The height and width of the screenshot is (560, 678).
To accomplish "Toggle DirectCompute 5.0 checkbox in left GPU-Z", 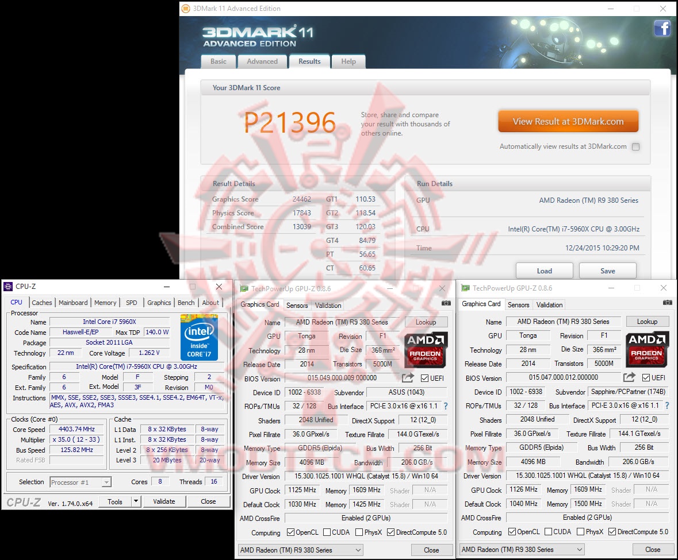I will (x=390, y=532).
